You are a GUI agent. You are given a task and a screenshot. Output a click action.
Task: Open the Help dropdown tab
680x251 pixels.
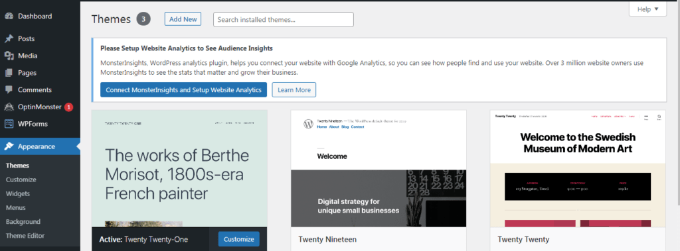click(x=648, y=9)
